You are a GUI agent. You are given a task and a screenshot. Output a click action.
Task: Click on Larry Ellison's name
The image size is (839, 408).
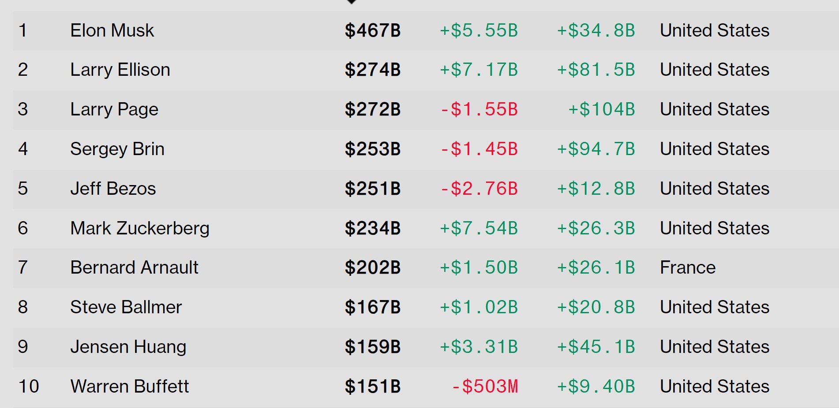point(120,70)
